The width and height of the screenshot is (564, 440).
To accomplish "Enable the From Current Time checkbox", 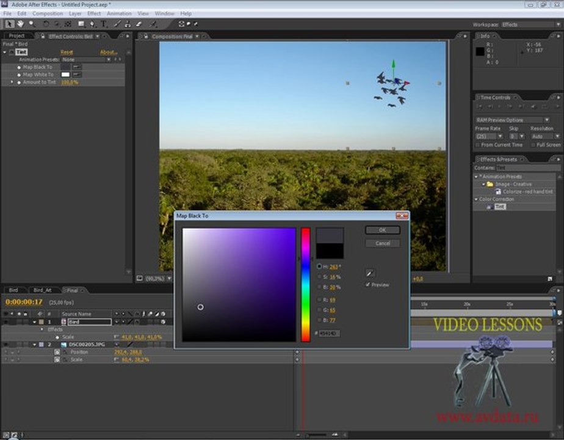I will 478,145.
